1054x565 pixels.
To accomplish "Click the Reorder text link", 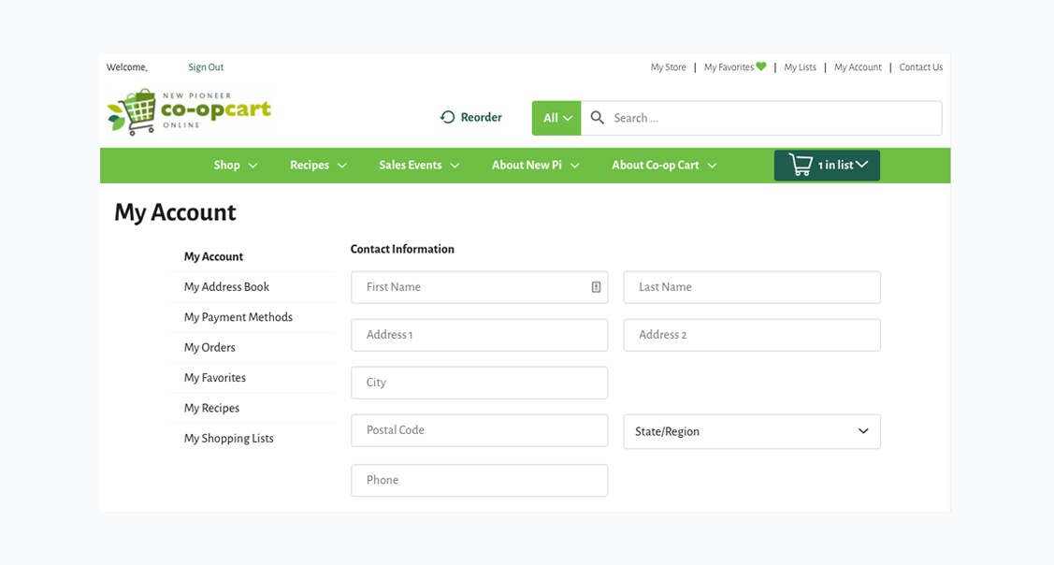I will (x=482, y=117).
